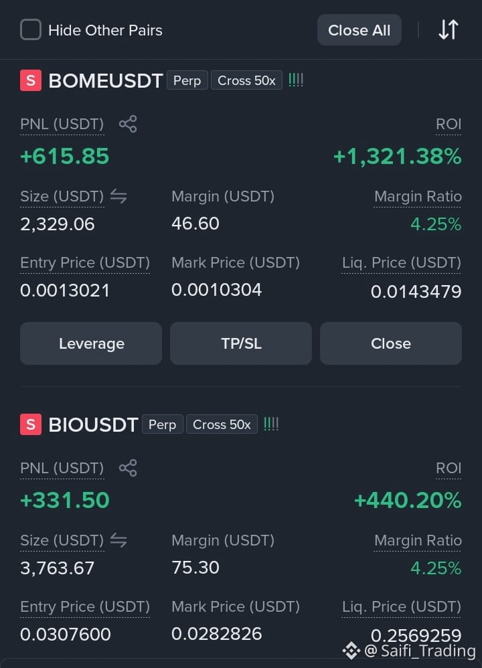The height and width of the screenshot is (668, 482).
Task: Tap the Perp tag on BIOUSDT
Action: click(x=163, y=424)
